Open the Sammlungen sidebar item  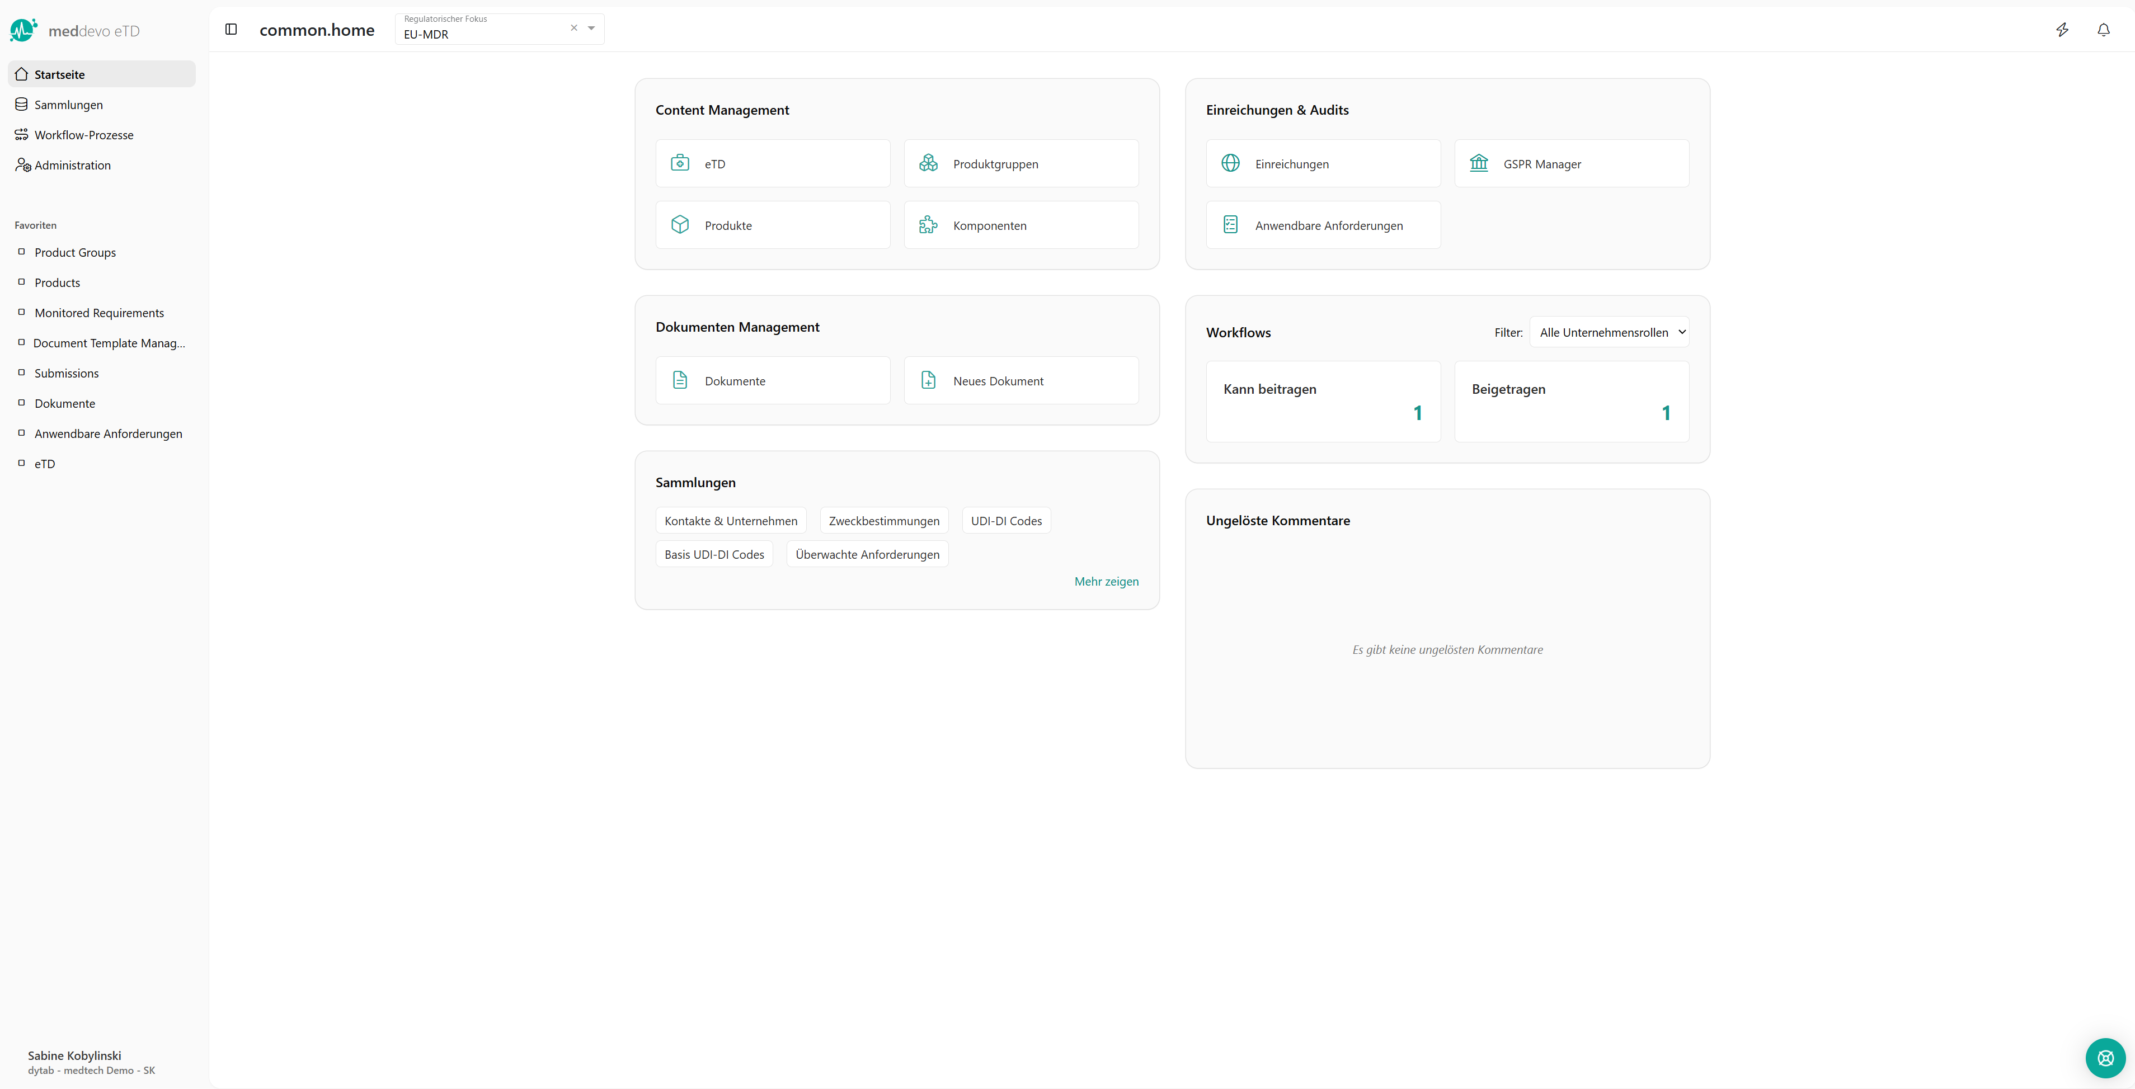(x=69, y=105)
